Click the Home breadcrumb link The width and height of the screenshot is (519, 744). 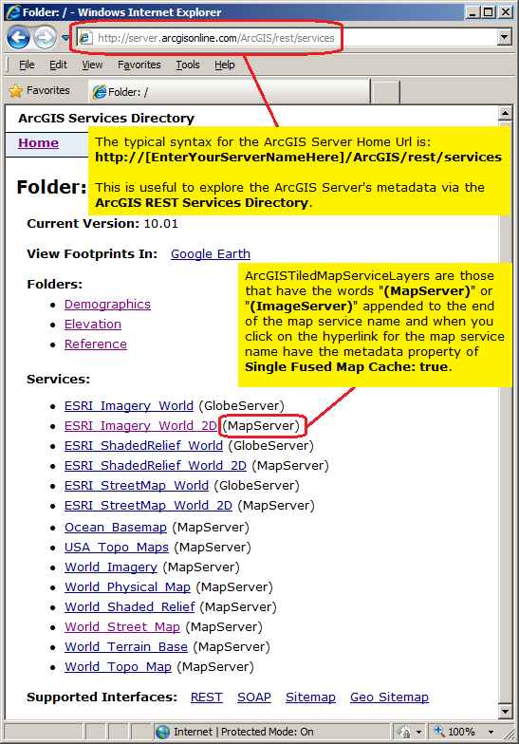tap(38, 142)
